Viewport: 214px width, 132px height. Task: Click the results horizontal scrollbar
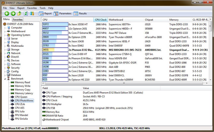[124, 83]
